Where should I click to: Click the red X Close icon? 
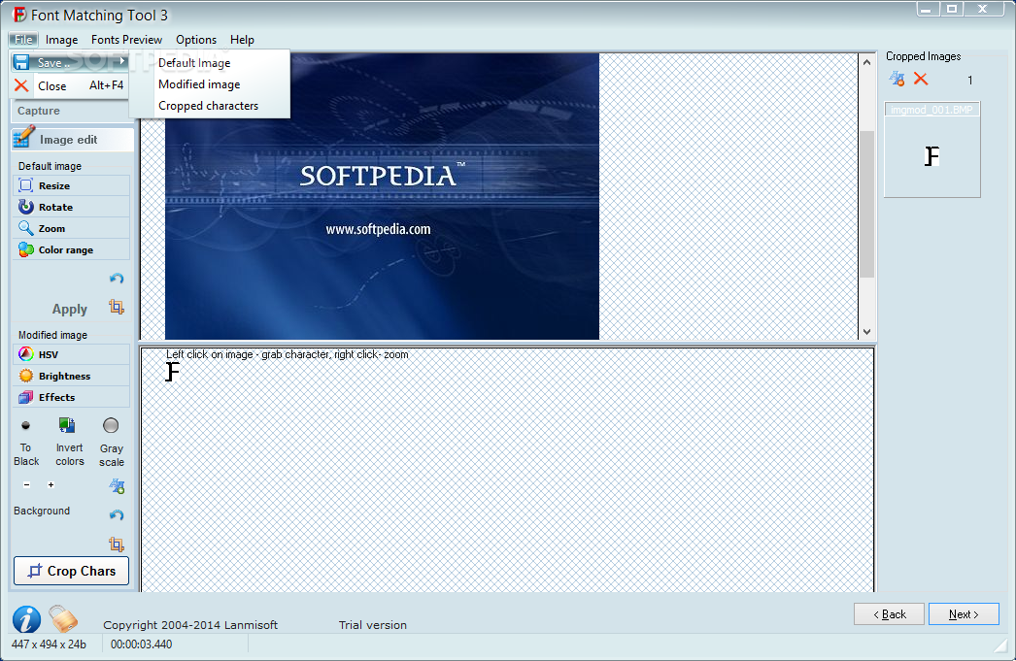[21, 85]
